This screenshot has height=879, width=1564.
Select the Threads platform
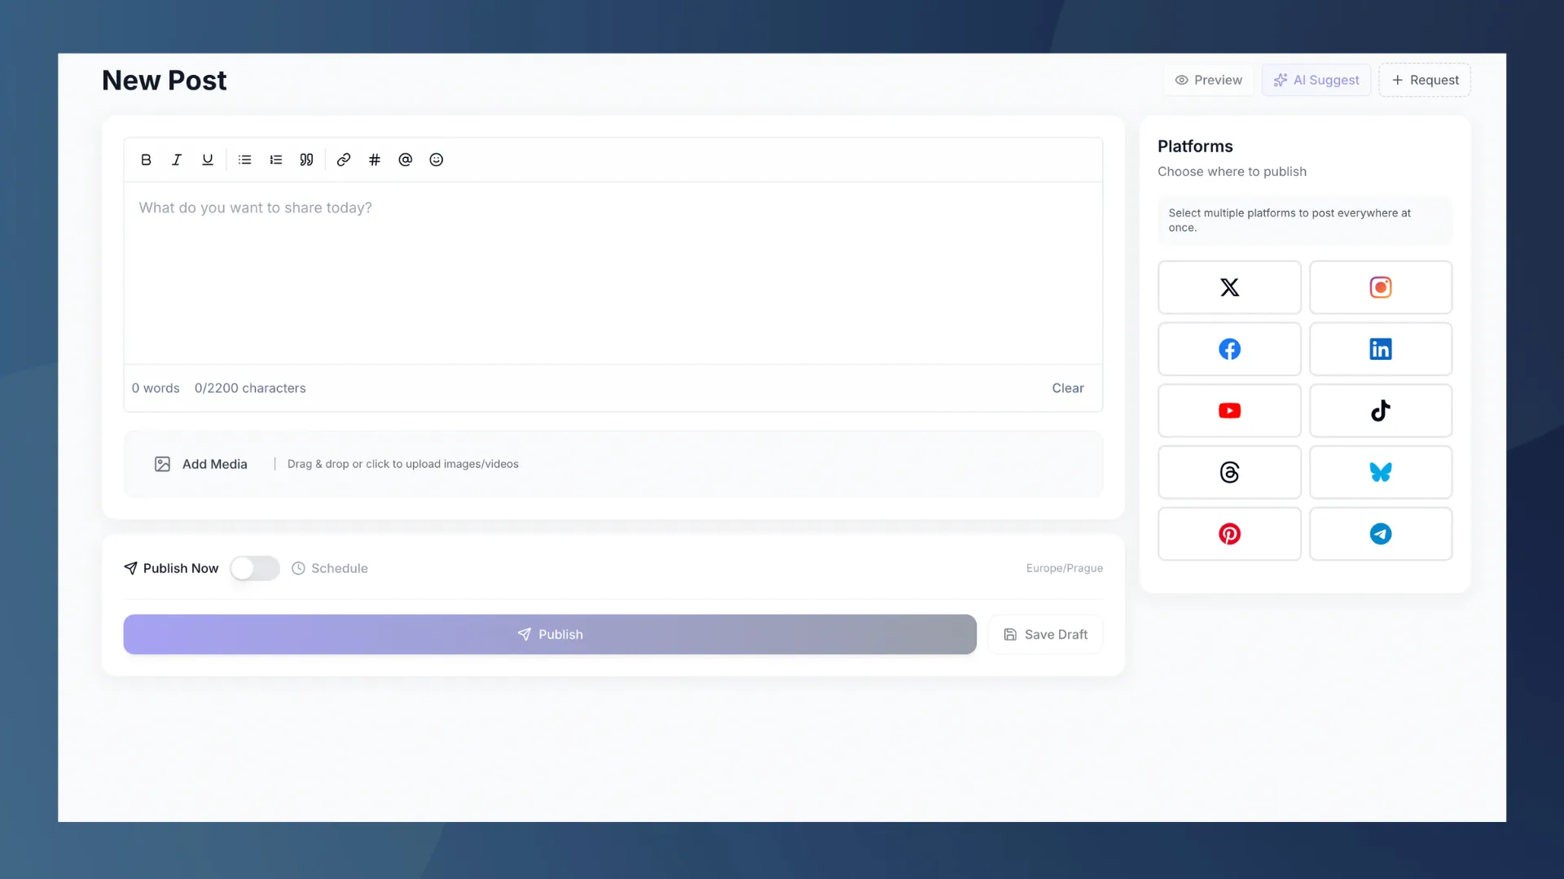click(x=1229, y=472)
